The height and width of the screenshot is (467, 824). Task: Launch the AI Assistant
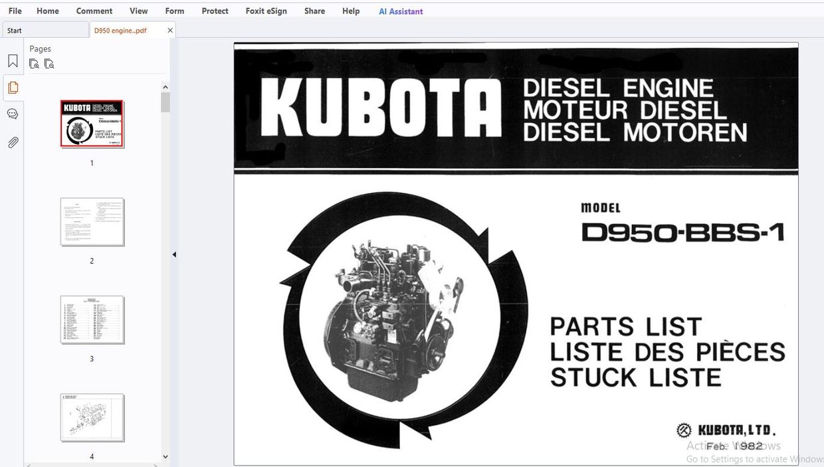(401, 11)
